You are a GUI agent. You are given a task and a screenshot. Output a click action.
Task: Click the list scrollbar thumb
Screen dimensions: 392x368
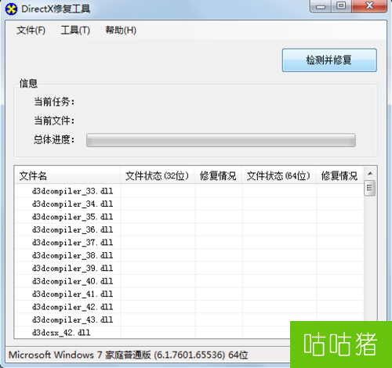pos(369,188)
